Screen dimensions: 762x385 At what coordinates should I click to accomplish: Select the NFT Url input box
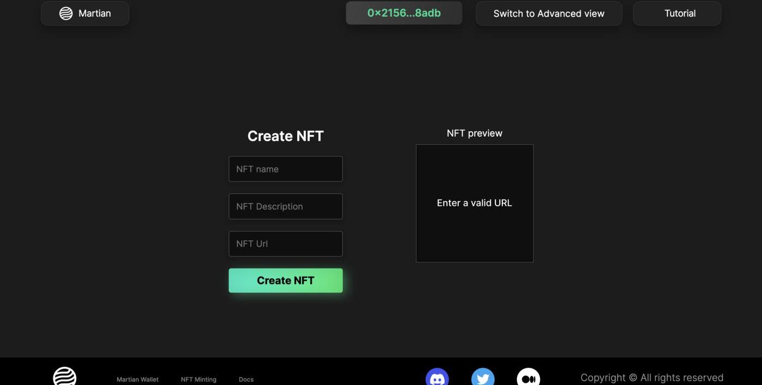point(286,244)
